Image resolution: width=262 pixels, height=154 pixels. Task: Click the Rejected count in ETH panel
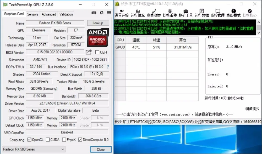227,86
